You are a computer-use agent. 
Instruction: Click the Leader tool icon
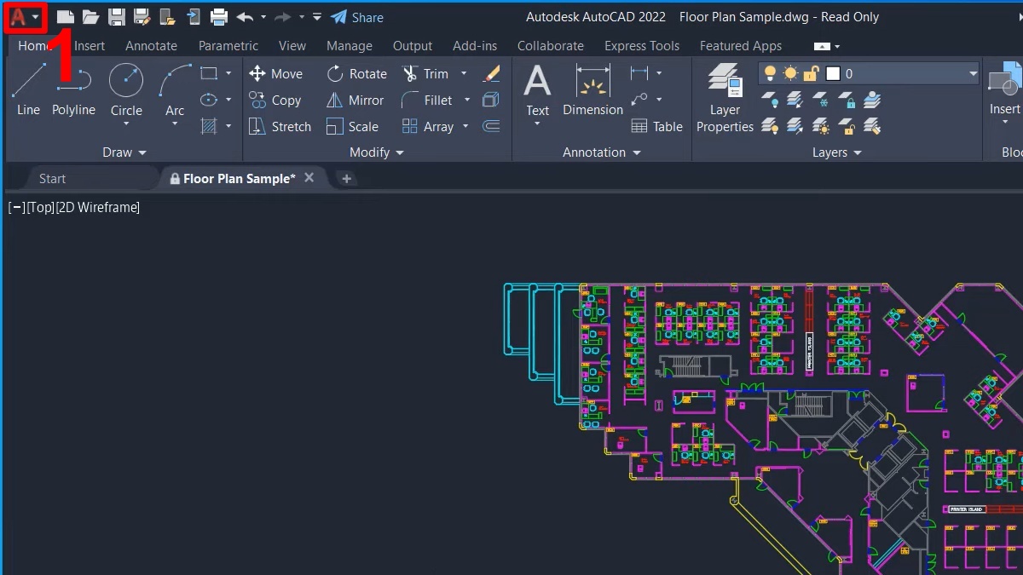(x=639, y=101)
